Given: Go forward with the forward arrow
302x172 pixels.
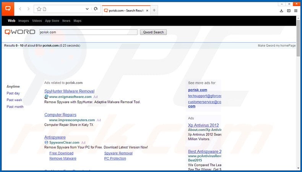Looking at the screenshot, I should pyautogui.click(x=28, y=9).
